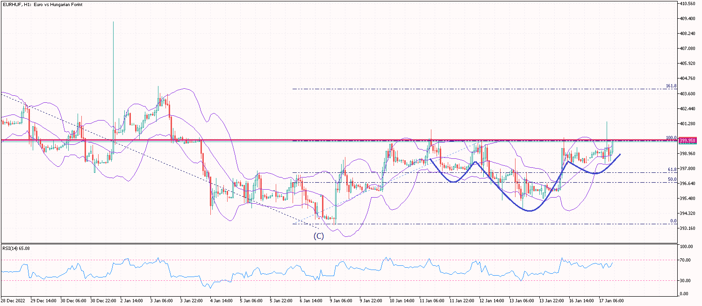This screenshot has width=702, height=306.
Task: Click the 28 Dec 2022 date label
Action: 13,301
